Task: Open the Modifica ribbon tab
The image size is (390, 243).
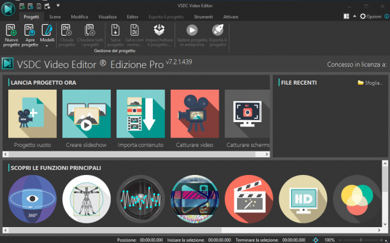Action: coord(80,17)
